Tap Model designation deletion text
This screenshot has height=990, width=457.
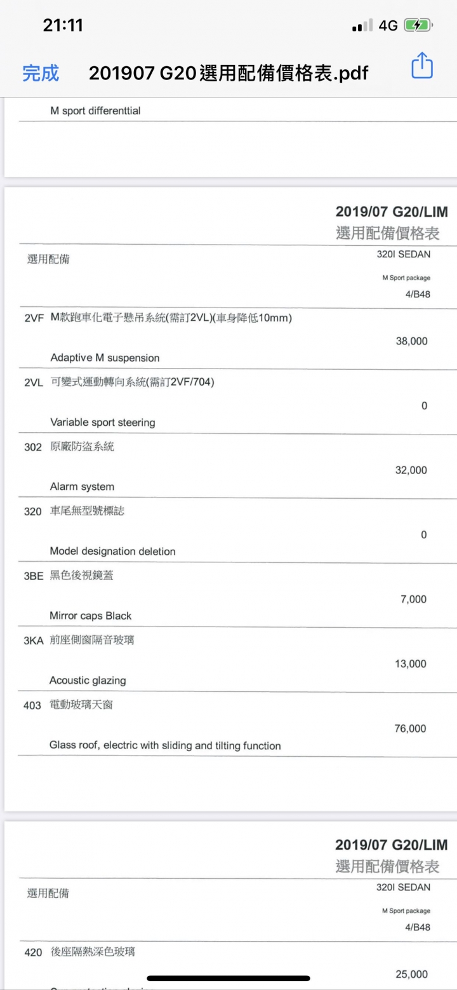112,552
